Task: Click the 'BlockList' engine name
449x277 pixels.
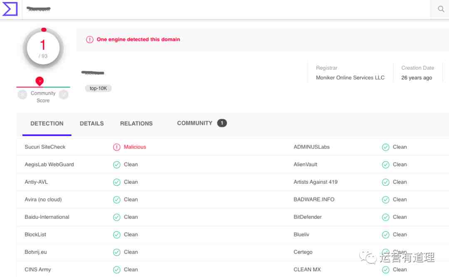Action: tap(35, 234)
